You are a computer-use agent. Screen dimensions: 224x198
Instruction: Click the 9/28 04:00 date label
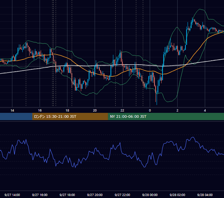pos(205,195)
